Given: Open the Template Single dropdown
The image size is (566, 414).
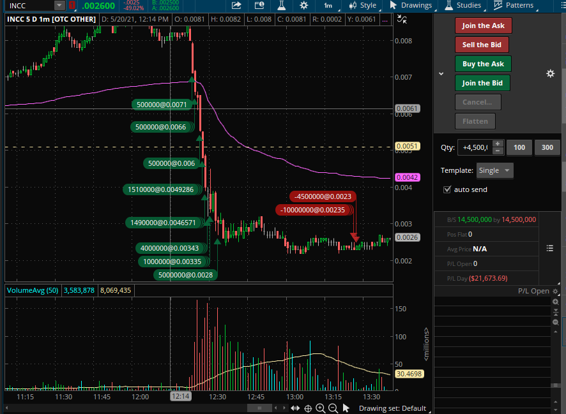Looking at the screenshot, I should 494,170.
